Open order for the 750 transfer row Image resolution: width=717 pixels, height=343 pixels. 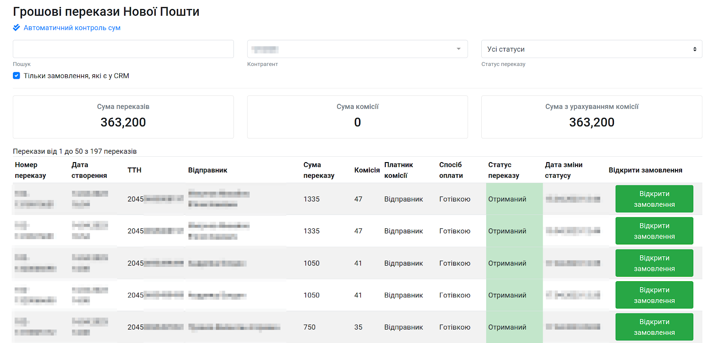(654, 327)
